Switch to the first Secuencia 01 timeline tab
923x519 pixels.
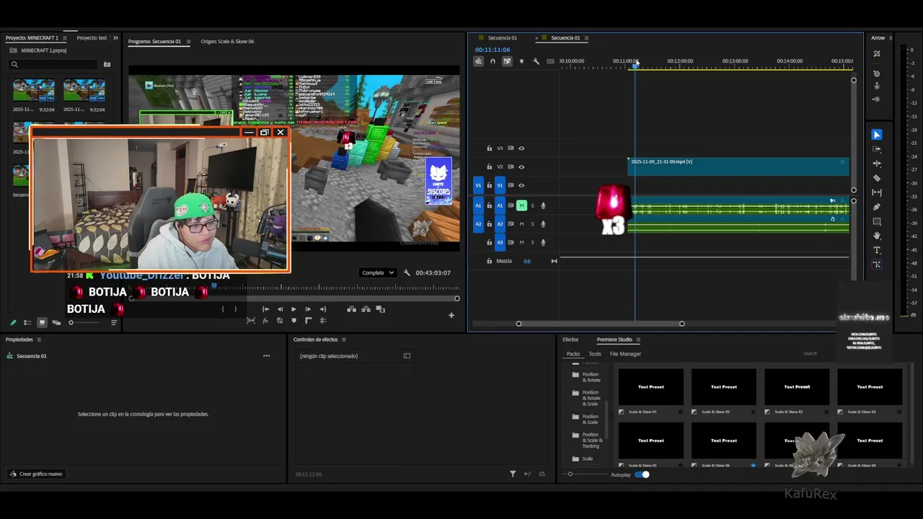[x=502, y=38]
